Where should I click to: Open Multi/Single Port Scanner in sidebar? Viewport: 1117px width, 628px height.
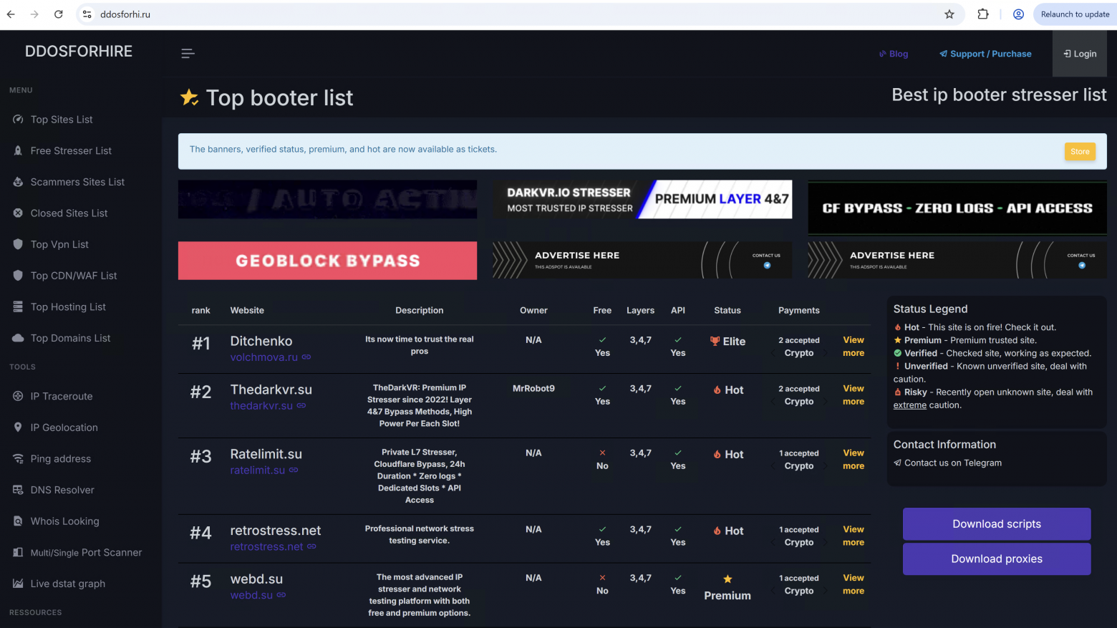coord(86,553)
